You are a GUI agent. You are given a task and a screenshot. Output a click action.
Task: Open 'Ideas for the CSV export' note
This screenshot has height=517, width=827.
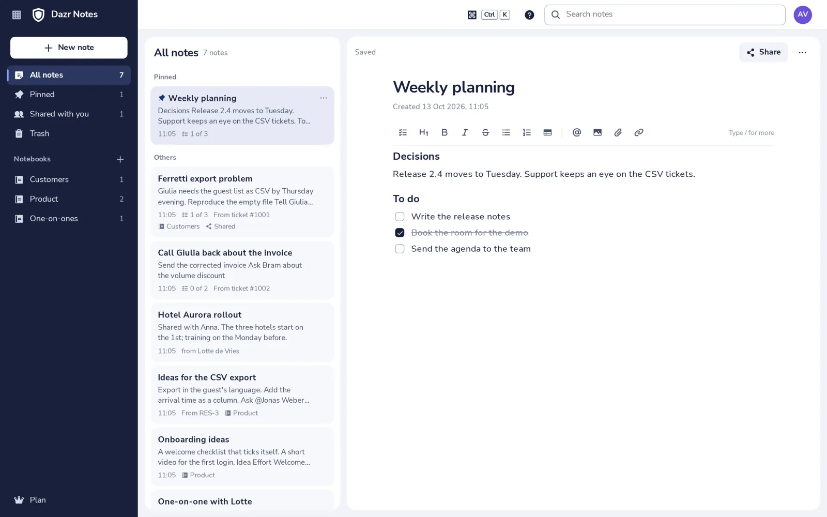coord(242,394)
